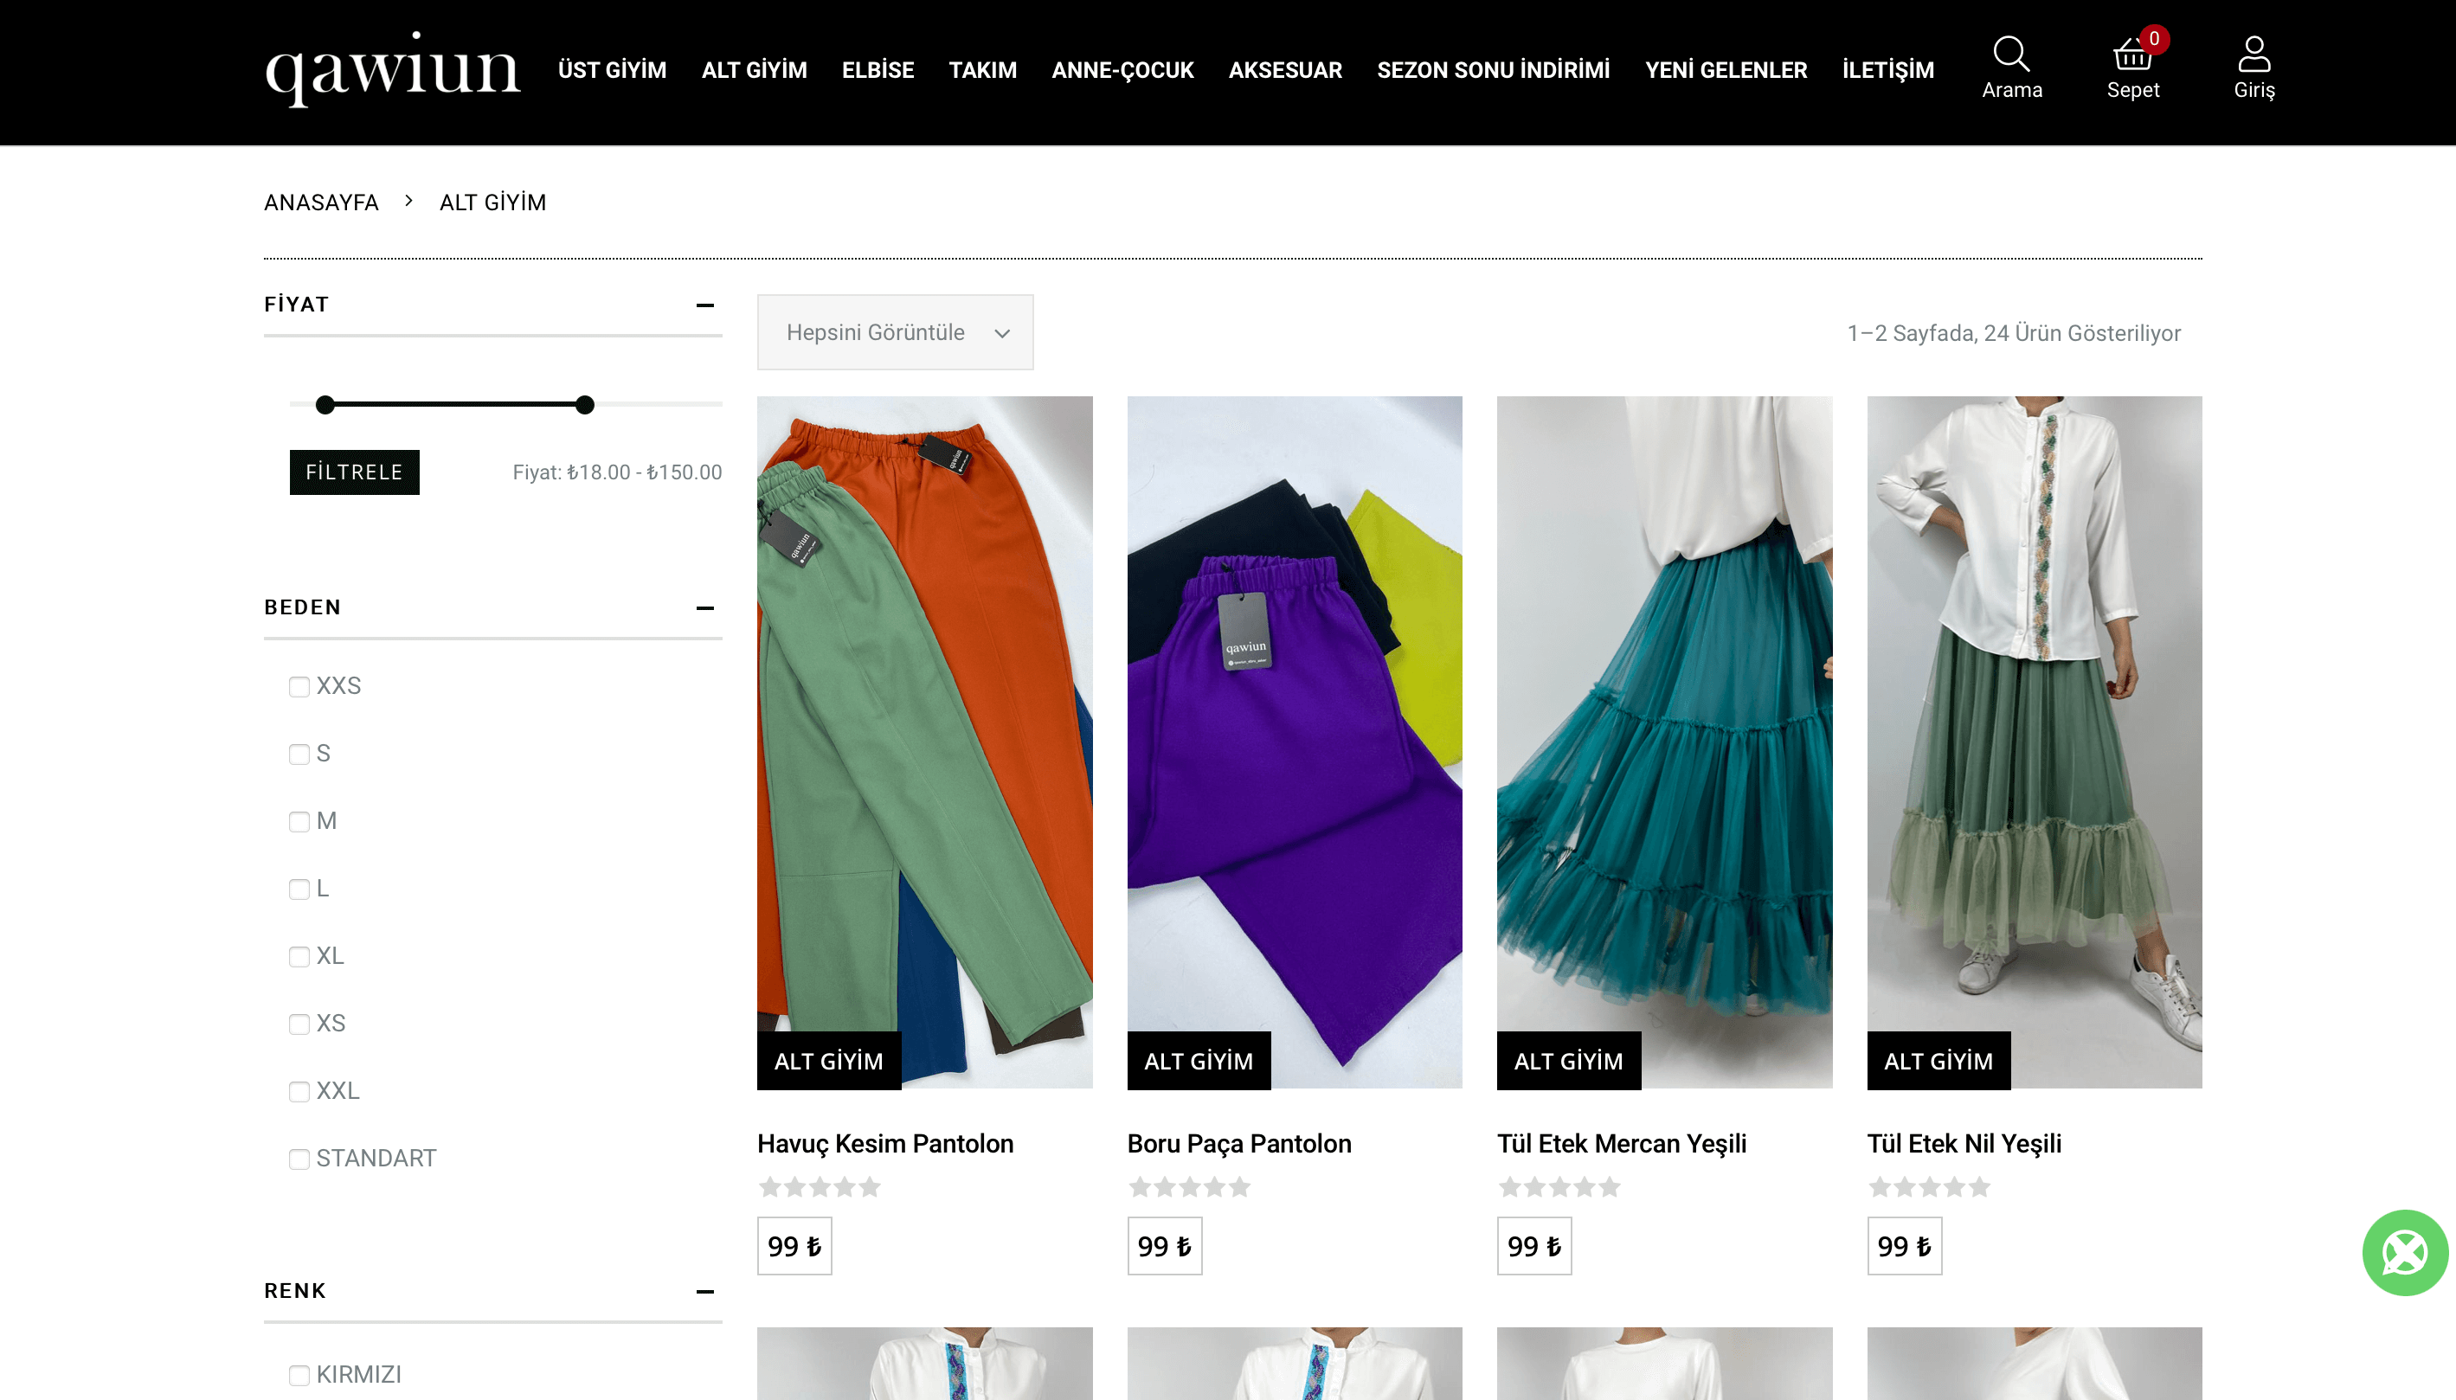Collapse the BEDEN filter section
2456x1400 pixels.
click(x=705, y=607)
